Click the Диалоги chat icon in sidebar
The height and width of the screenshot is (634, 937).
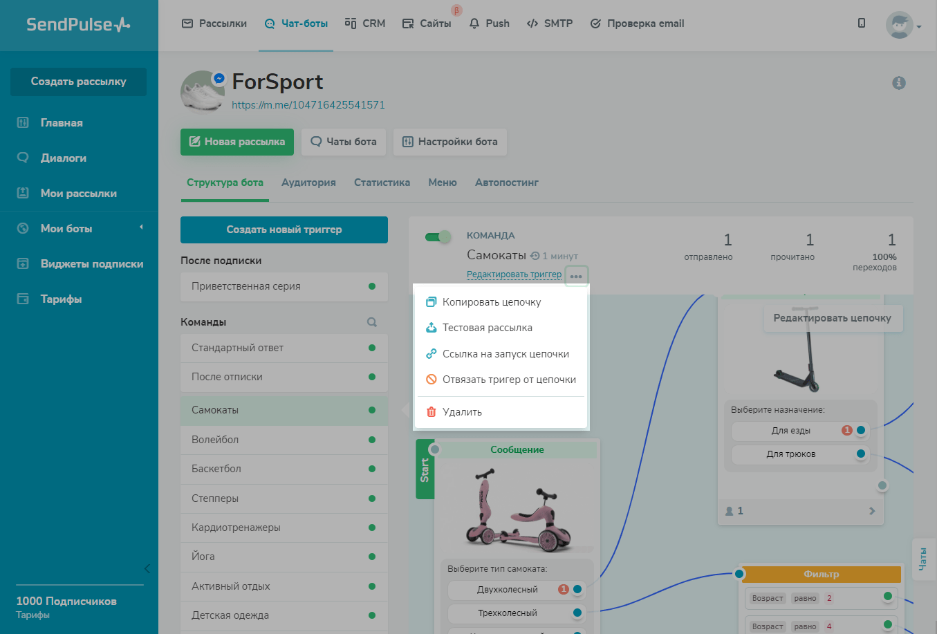point(23,158)
